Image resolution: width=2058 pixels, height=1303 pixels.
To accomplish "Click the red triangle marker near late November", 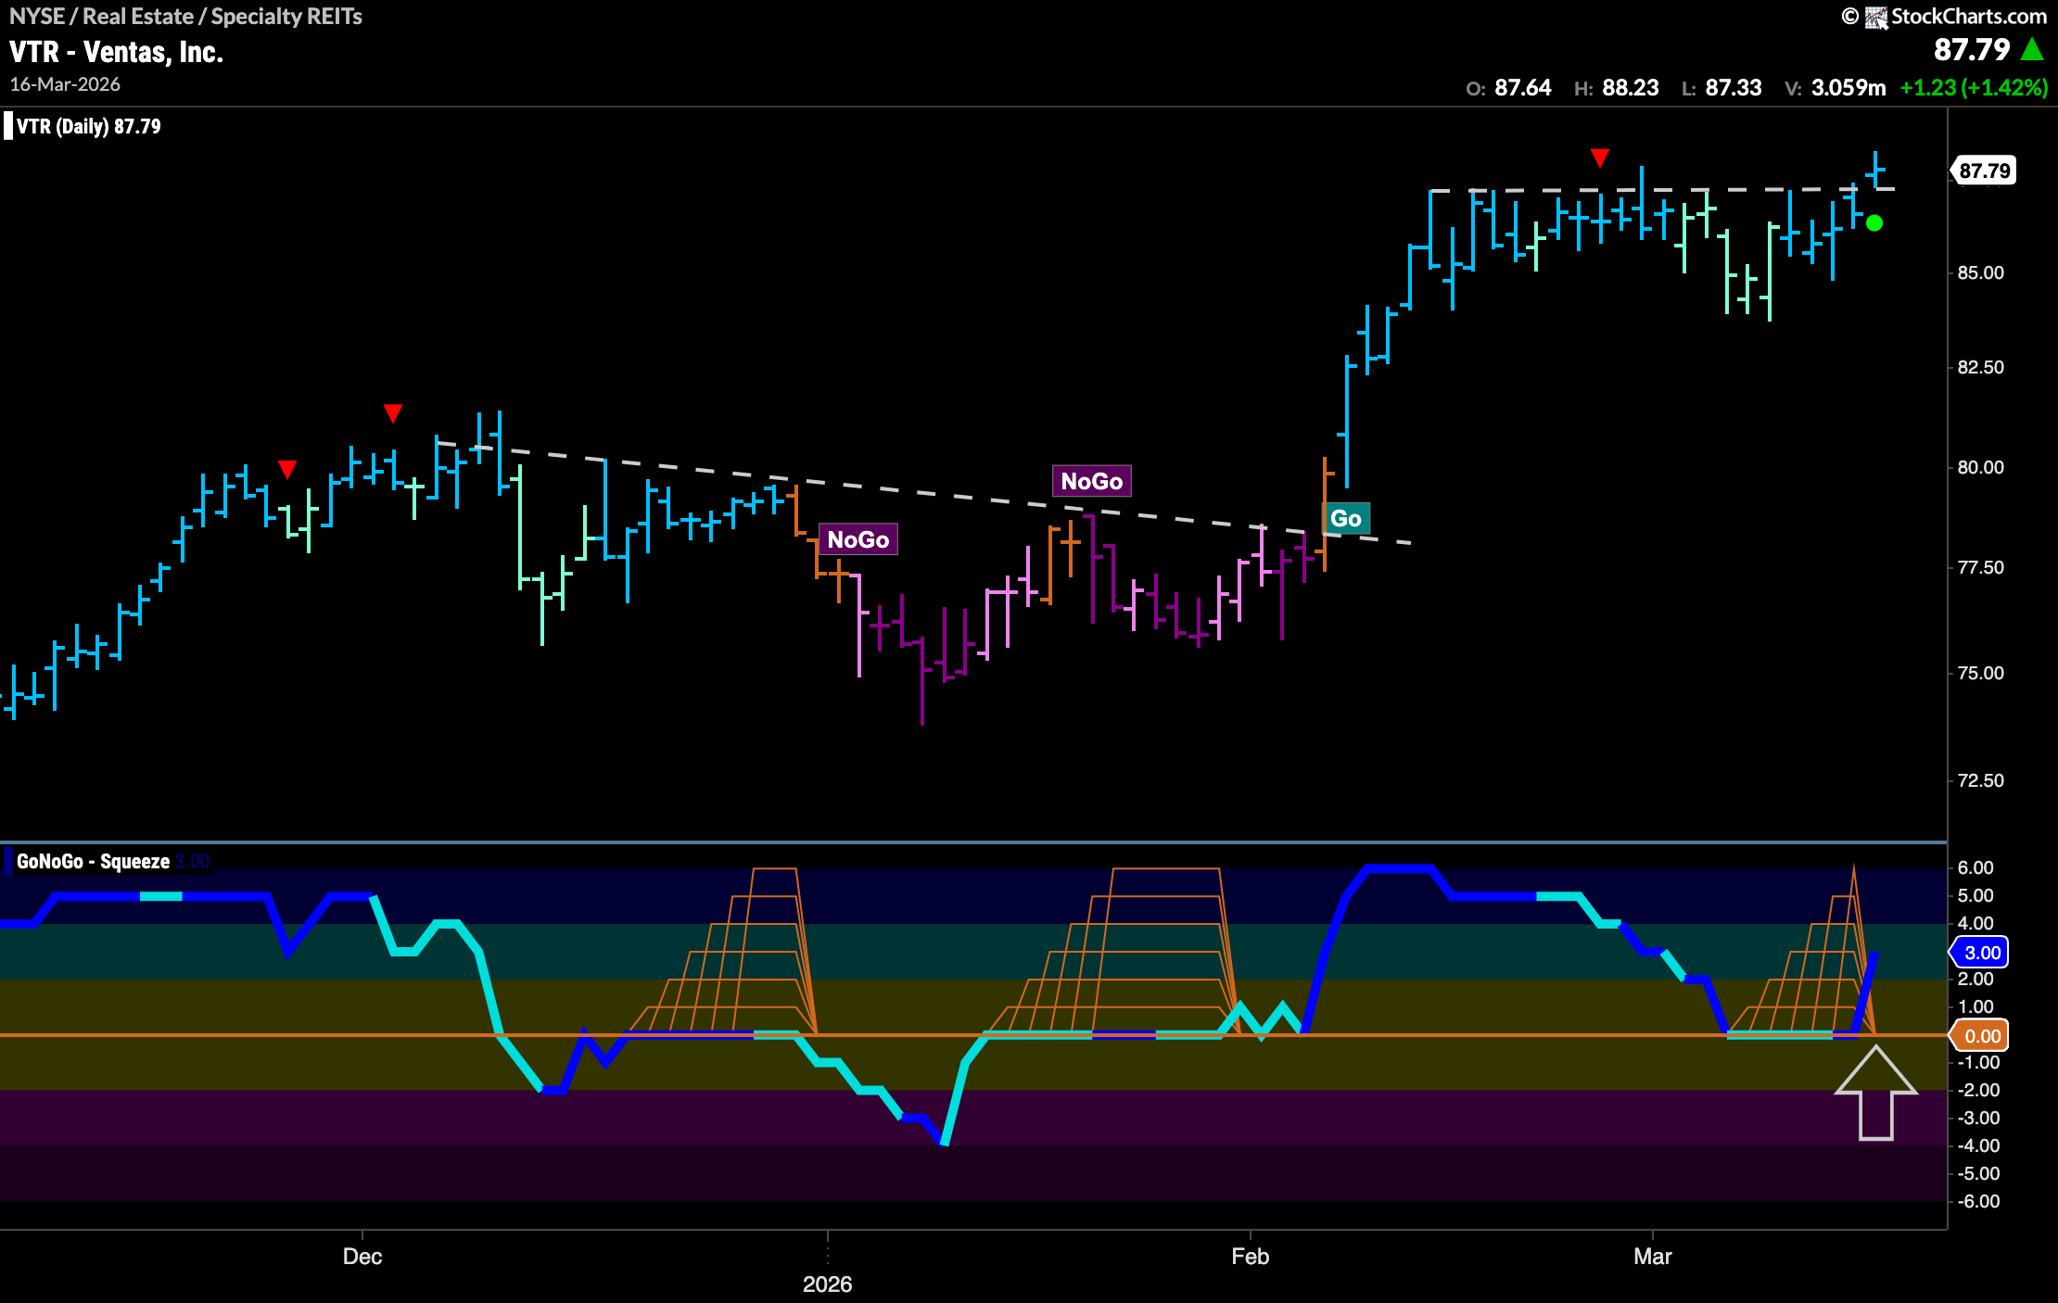I will pyautogui.click(x=287, y=470).
